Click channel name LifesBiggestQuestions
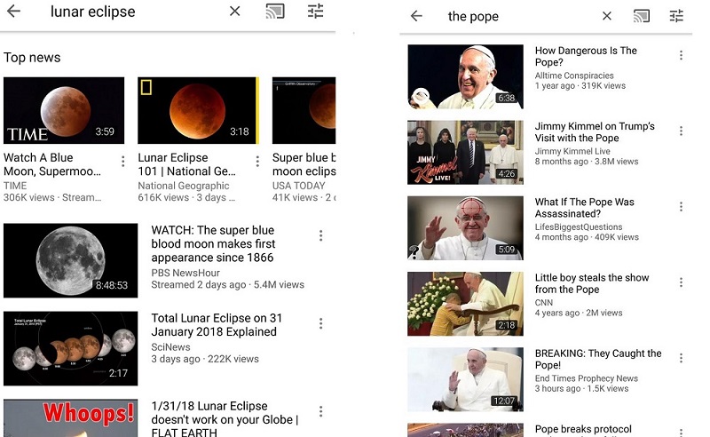Screen dimensions: 710x437 579,226
